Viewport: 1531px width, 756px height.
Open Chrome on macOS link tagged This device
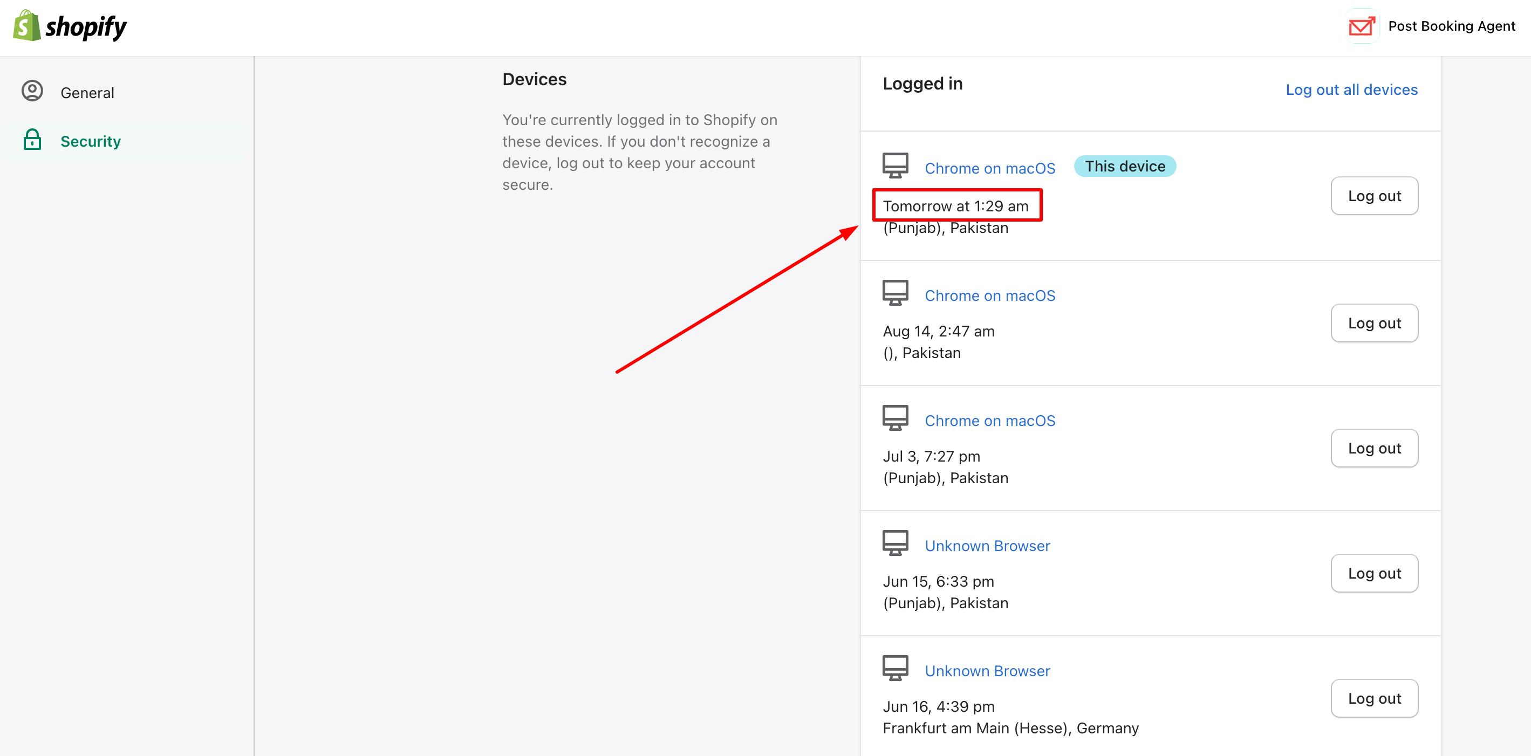pos(989,168)
